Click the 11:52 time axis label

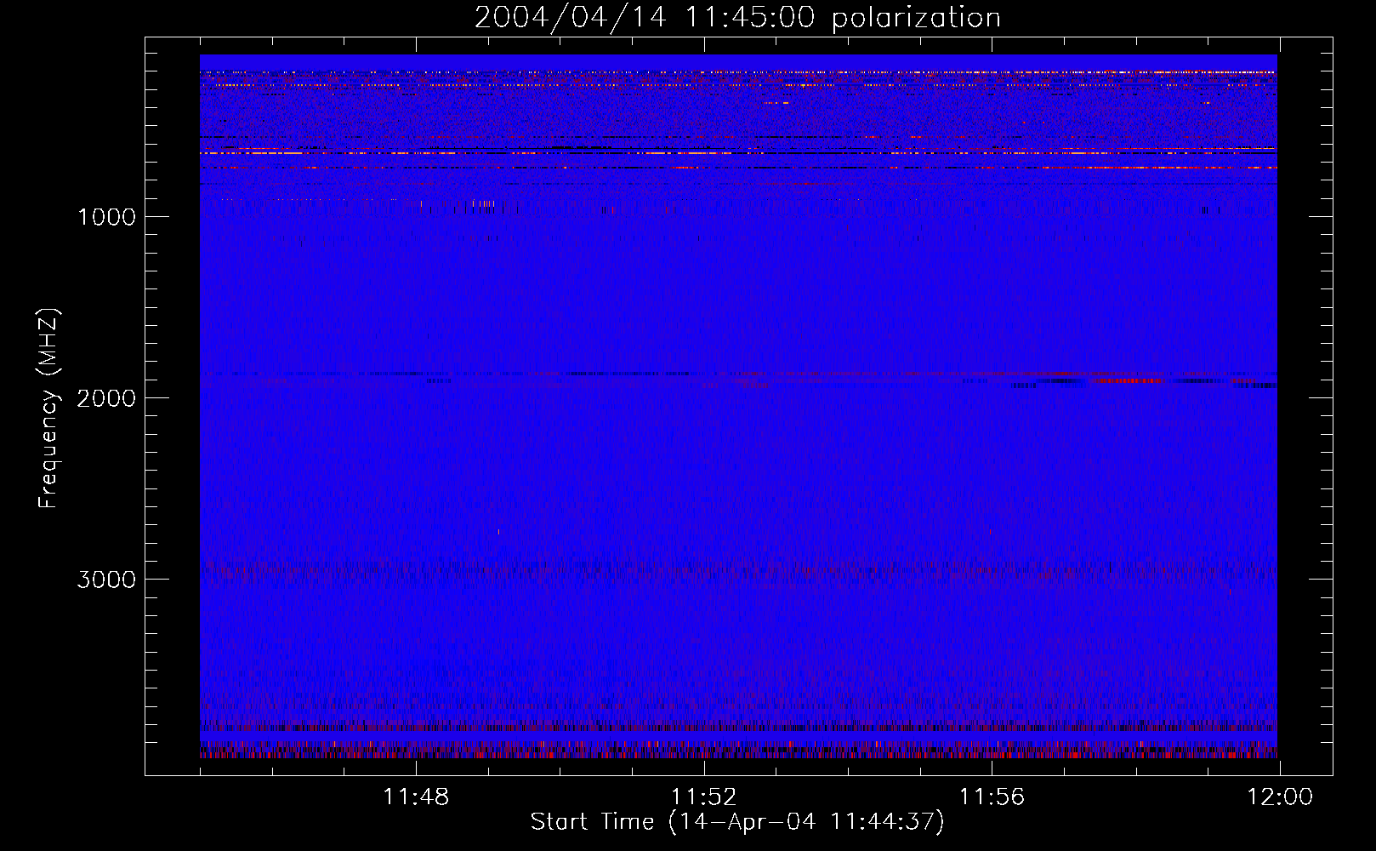click(x=703, y=797)
